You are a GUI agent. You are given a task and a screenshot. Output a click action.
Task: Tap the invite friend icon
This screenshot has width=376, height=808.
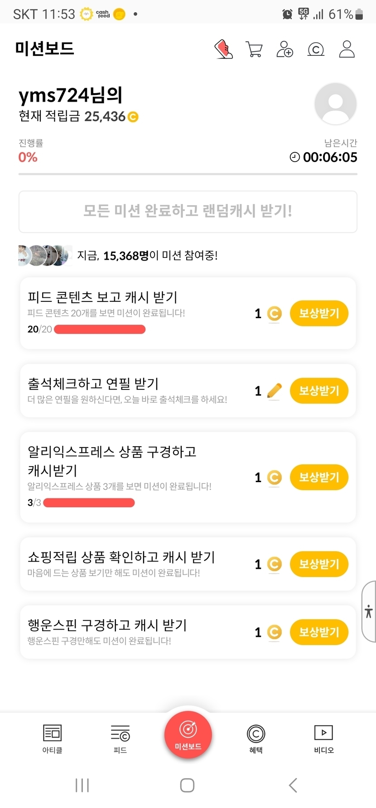click(x=284, y=49)
